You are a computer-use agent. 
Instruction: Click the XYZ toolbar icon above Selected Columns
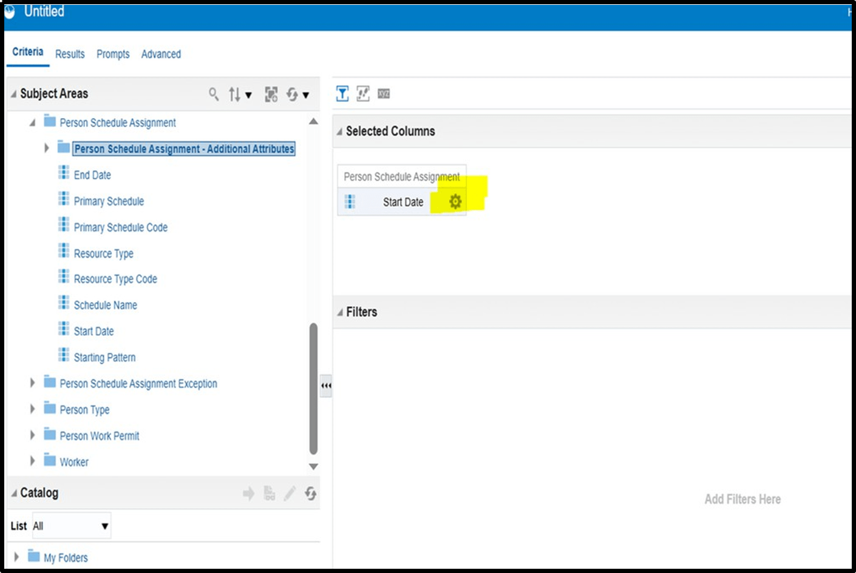pyautogui.click(x=384, y=93)
